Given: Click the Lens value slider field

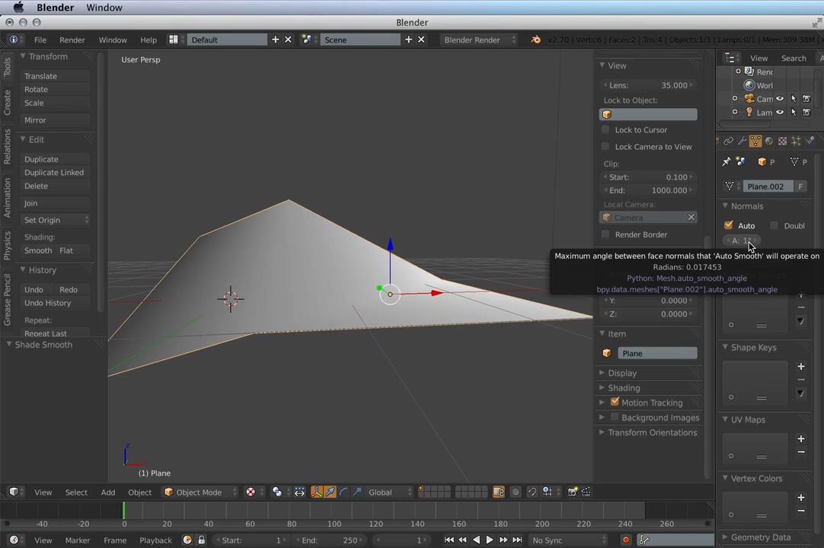Looking at the screenshot, I should coord(649,84).
